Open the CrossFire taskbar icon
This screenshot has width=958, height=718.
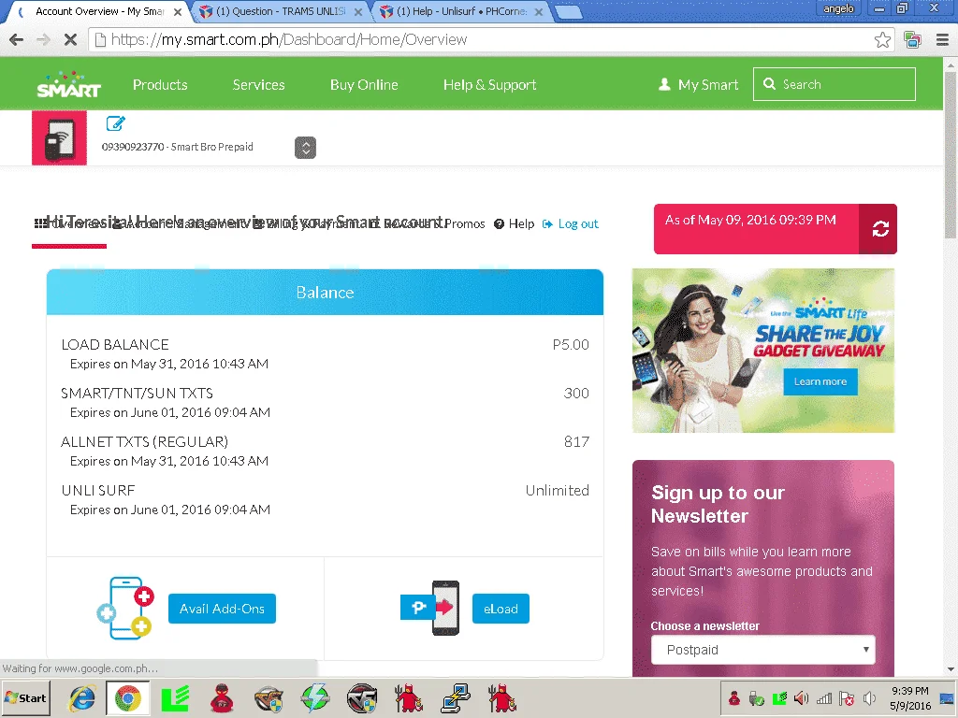coord(362,698)
